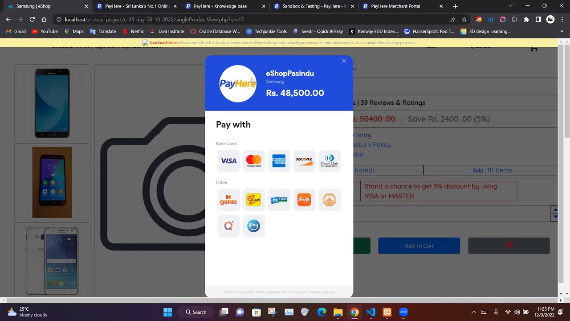Open Netflix bookmark
The image size is (570, 321).
tap(133, 32)
